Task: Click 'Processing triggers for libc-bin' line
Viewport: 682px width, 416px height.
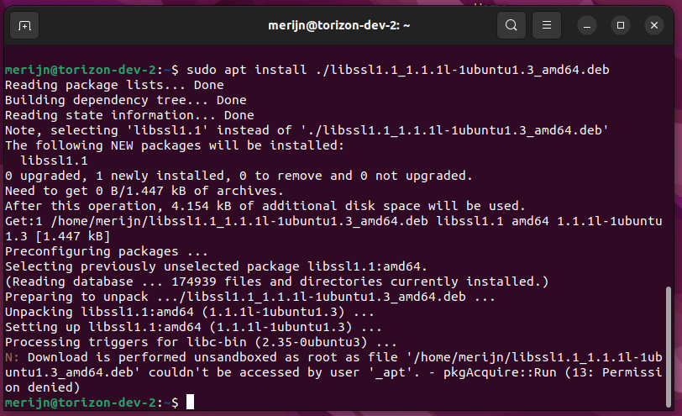Action: 201,342
